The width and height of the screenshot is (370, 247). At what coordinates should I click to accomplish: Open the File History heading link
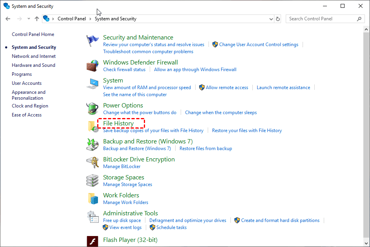pyautogui.click(x=118, y=123)
